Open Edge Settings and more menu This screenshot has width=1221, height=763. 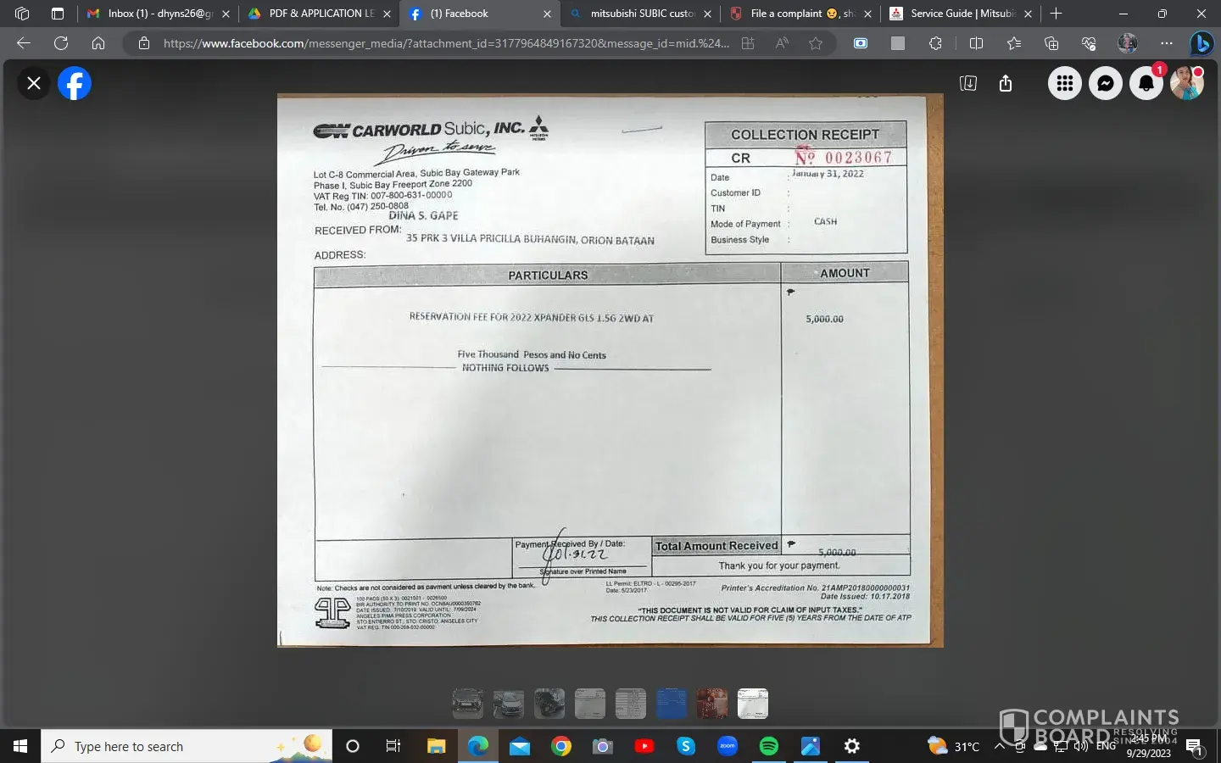1167,43
